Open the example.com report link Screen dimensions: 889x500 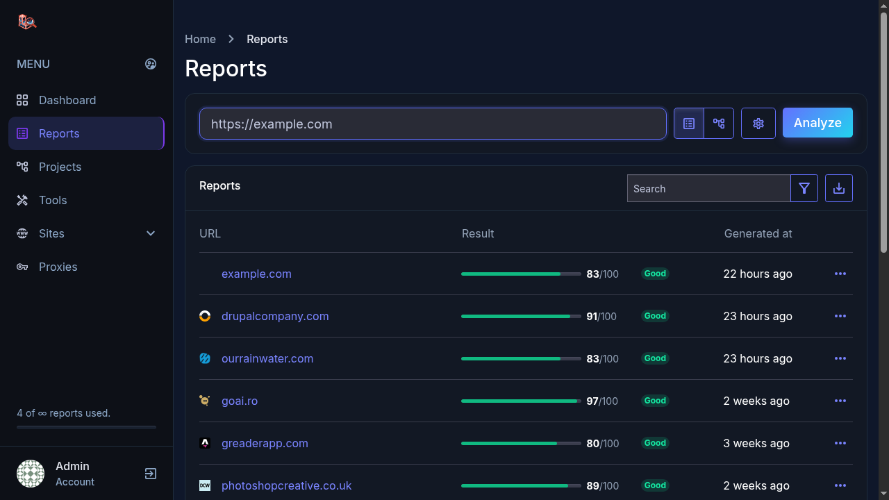coord(256,274)
